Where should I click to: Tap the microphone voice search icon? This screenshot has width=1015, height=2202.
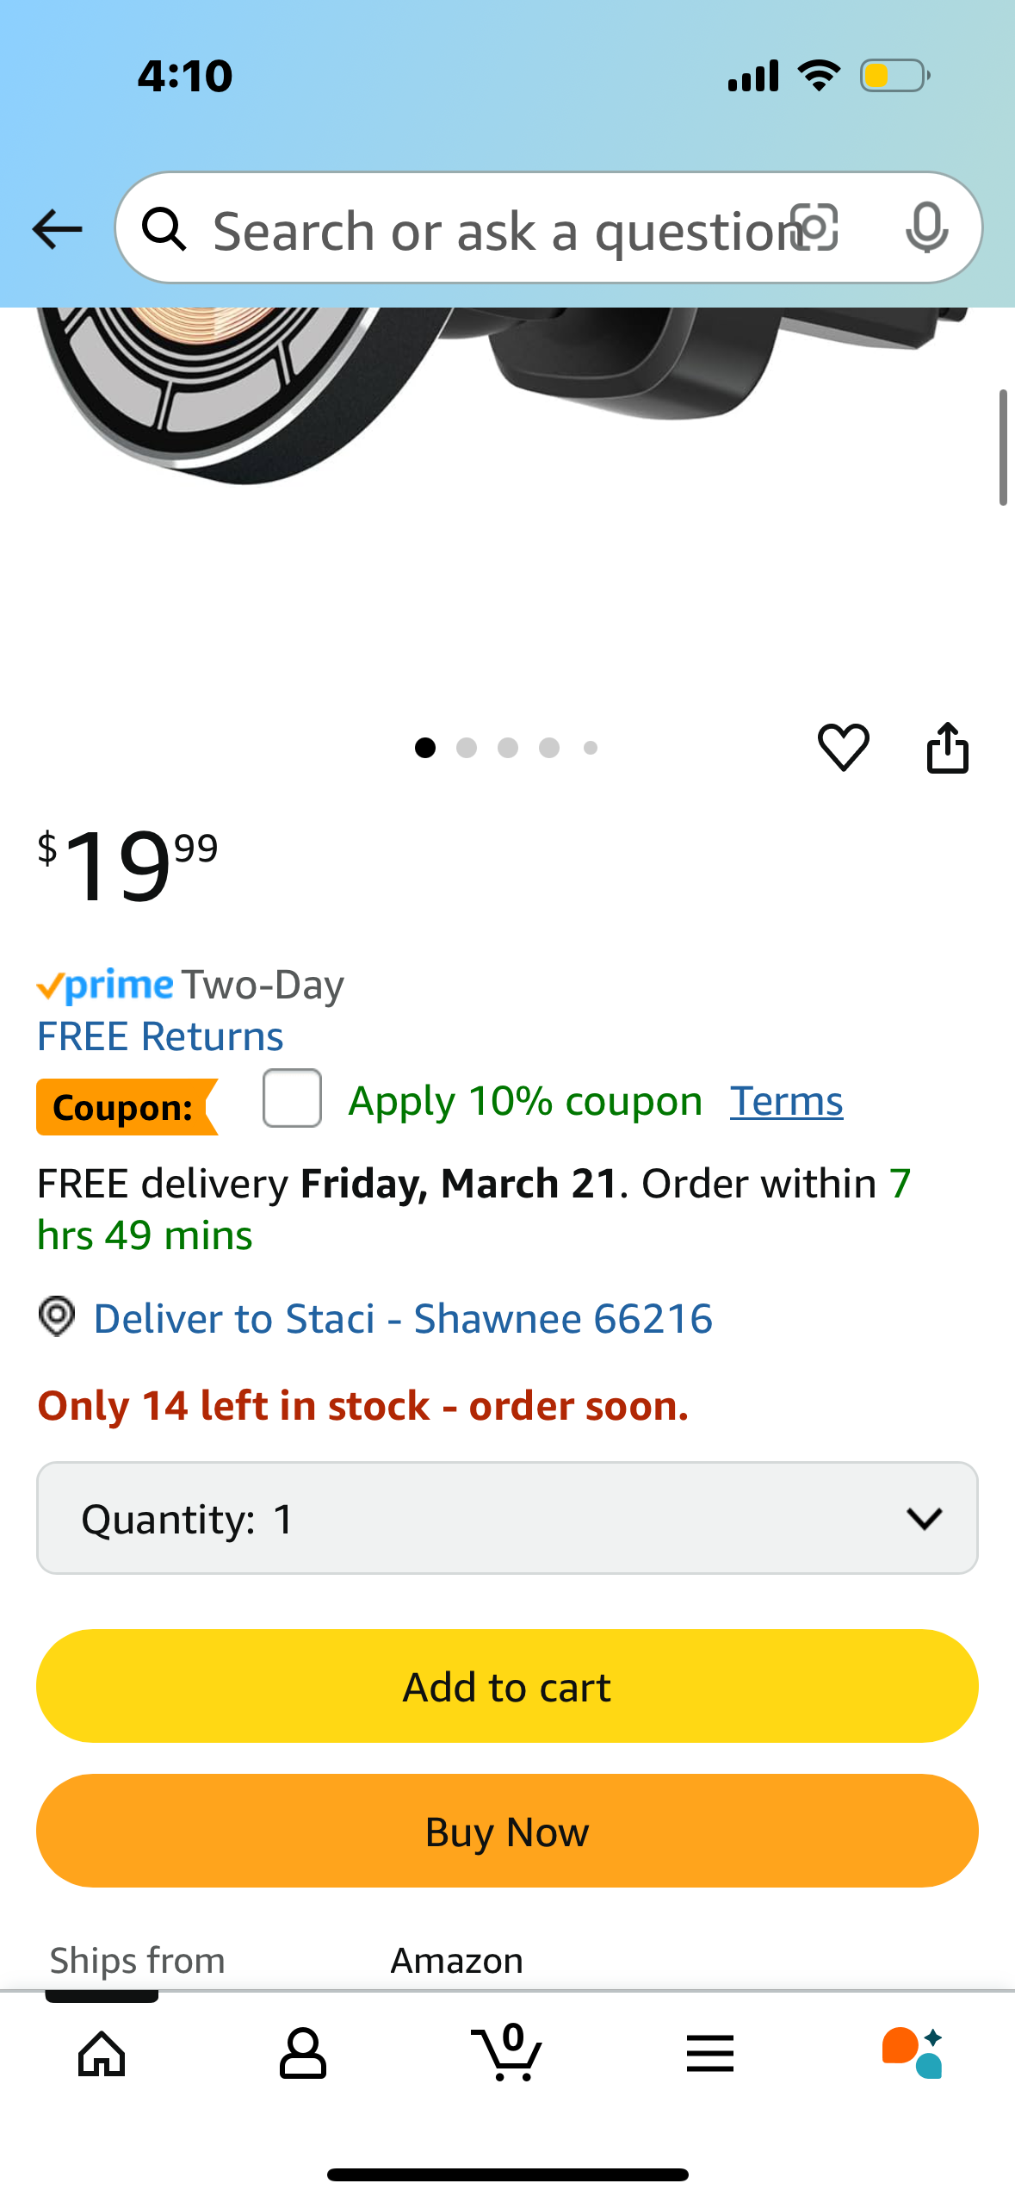pyautogui.click(x=927, y=228)
